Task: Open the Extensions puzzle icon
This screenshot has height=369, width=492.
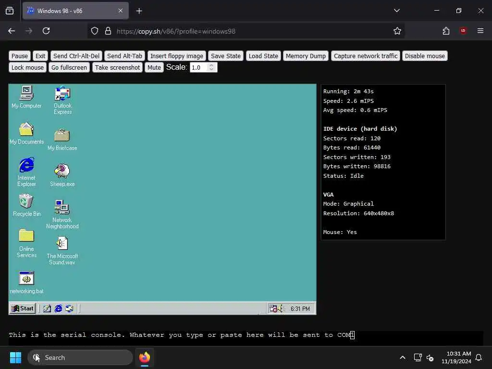Action: (446, 31)
